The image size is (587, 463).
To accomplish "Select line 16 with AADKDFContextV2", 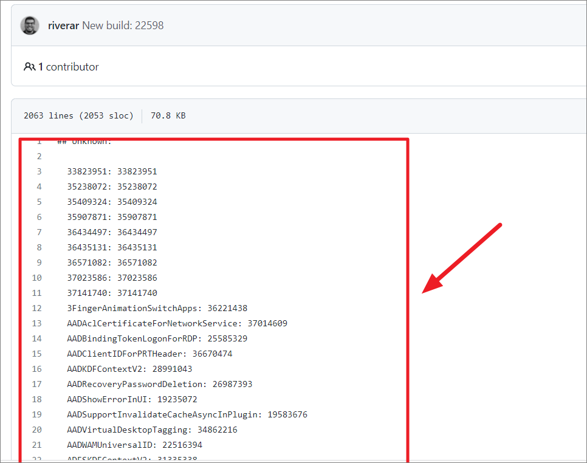I will point(36,369).
